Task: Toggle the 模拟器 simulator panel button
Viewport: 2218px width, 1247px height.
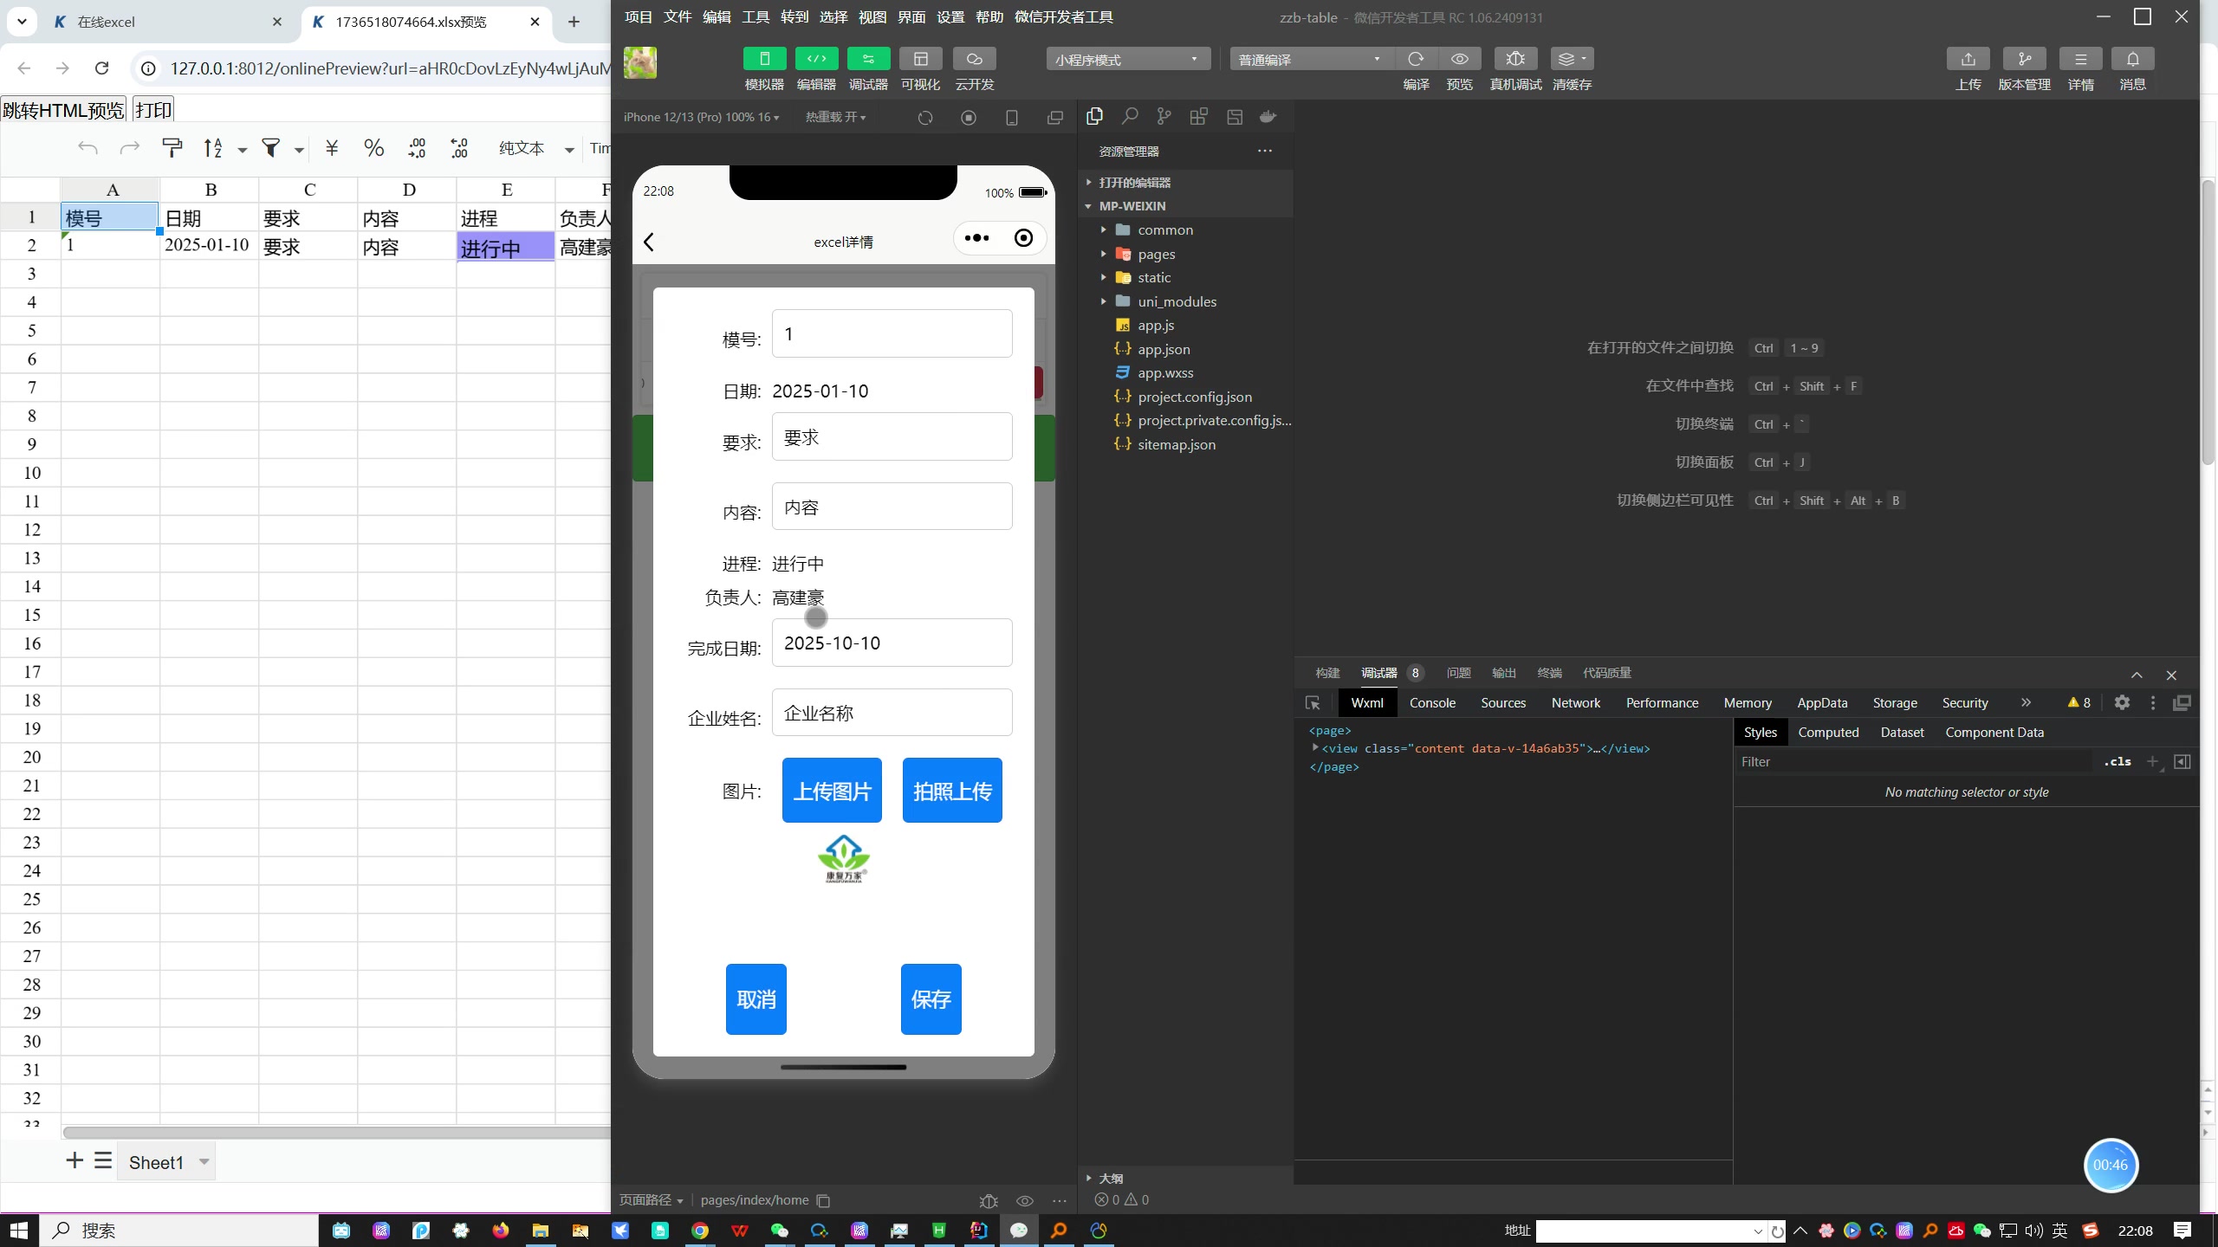Action: click(x=764, y=59)
